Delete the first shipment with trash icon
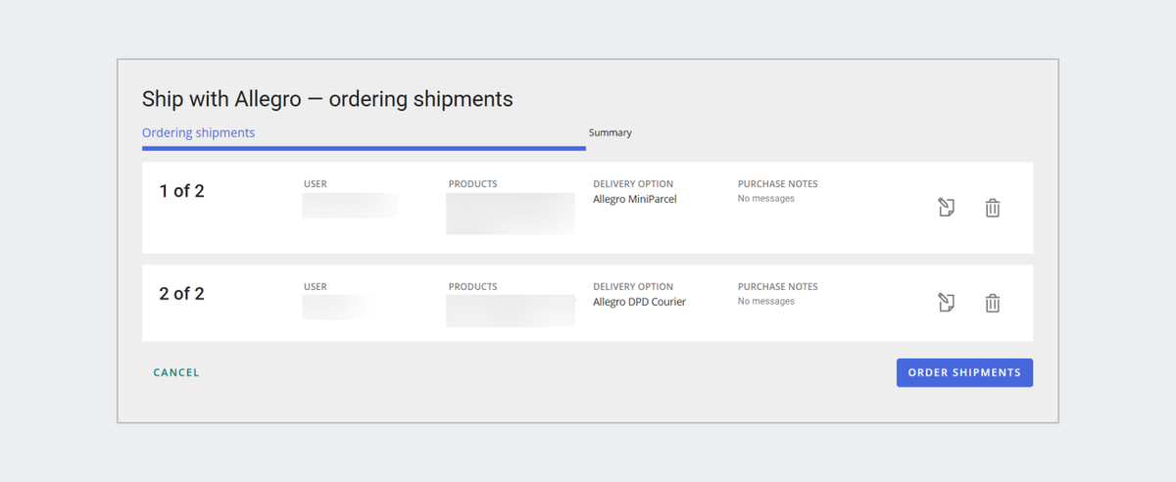The width and height of the screenshot is (1176, 482). [x=992, y=208]
